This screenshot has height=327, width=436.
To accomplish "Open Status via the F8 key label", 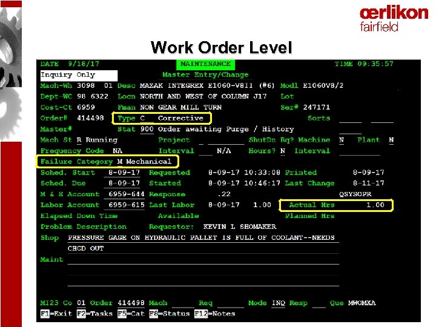I will coord(170,314).
